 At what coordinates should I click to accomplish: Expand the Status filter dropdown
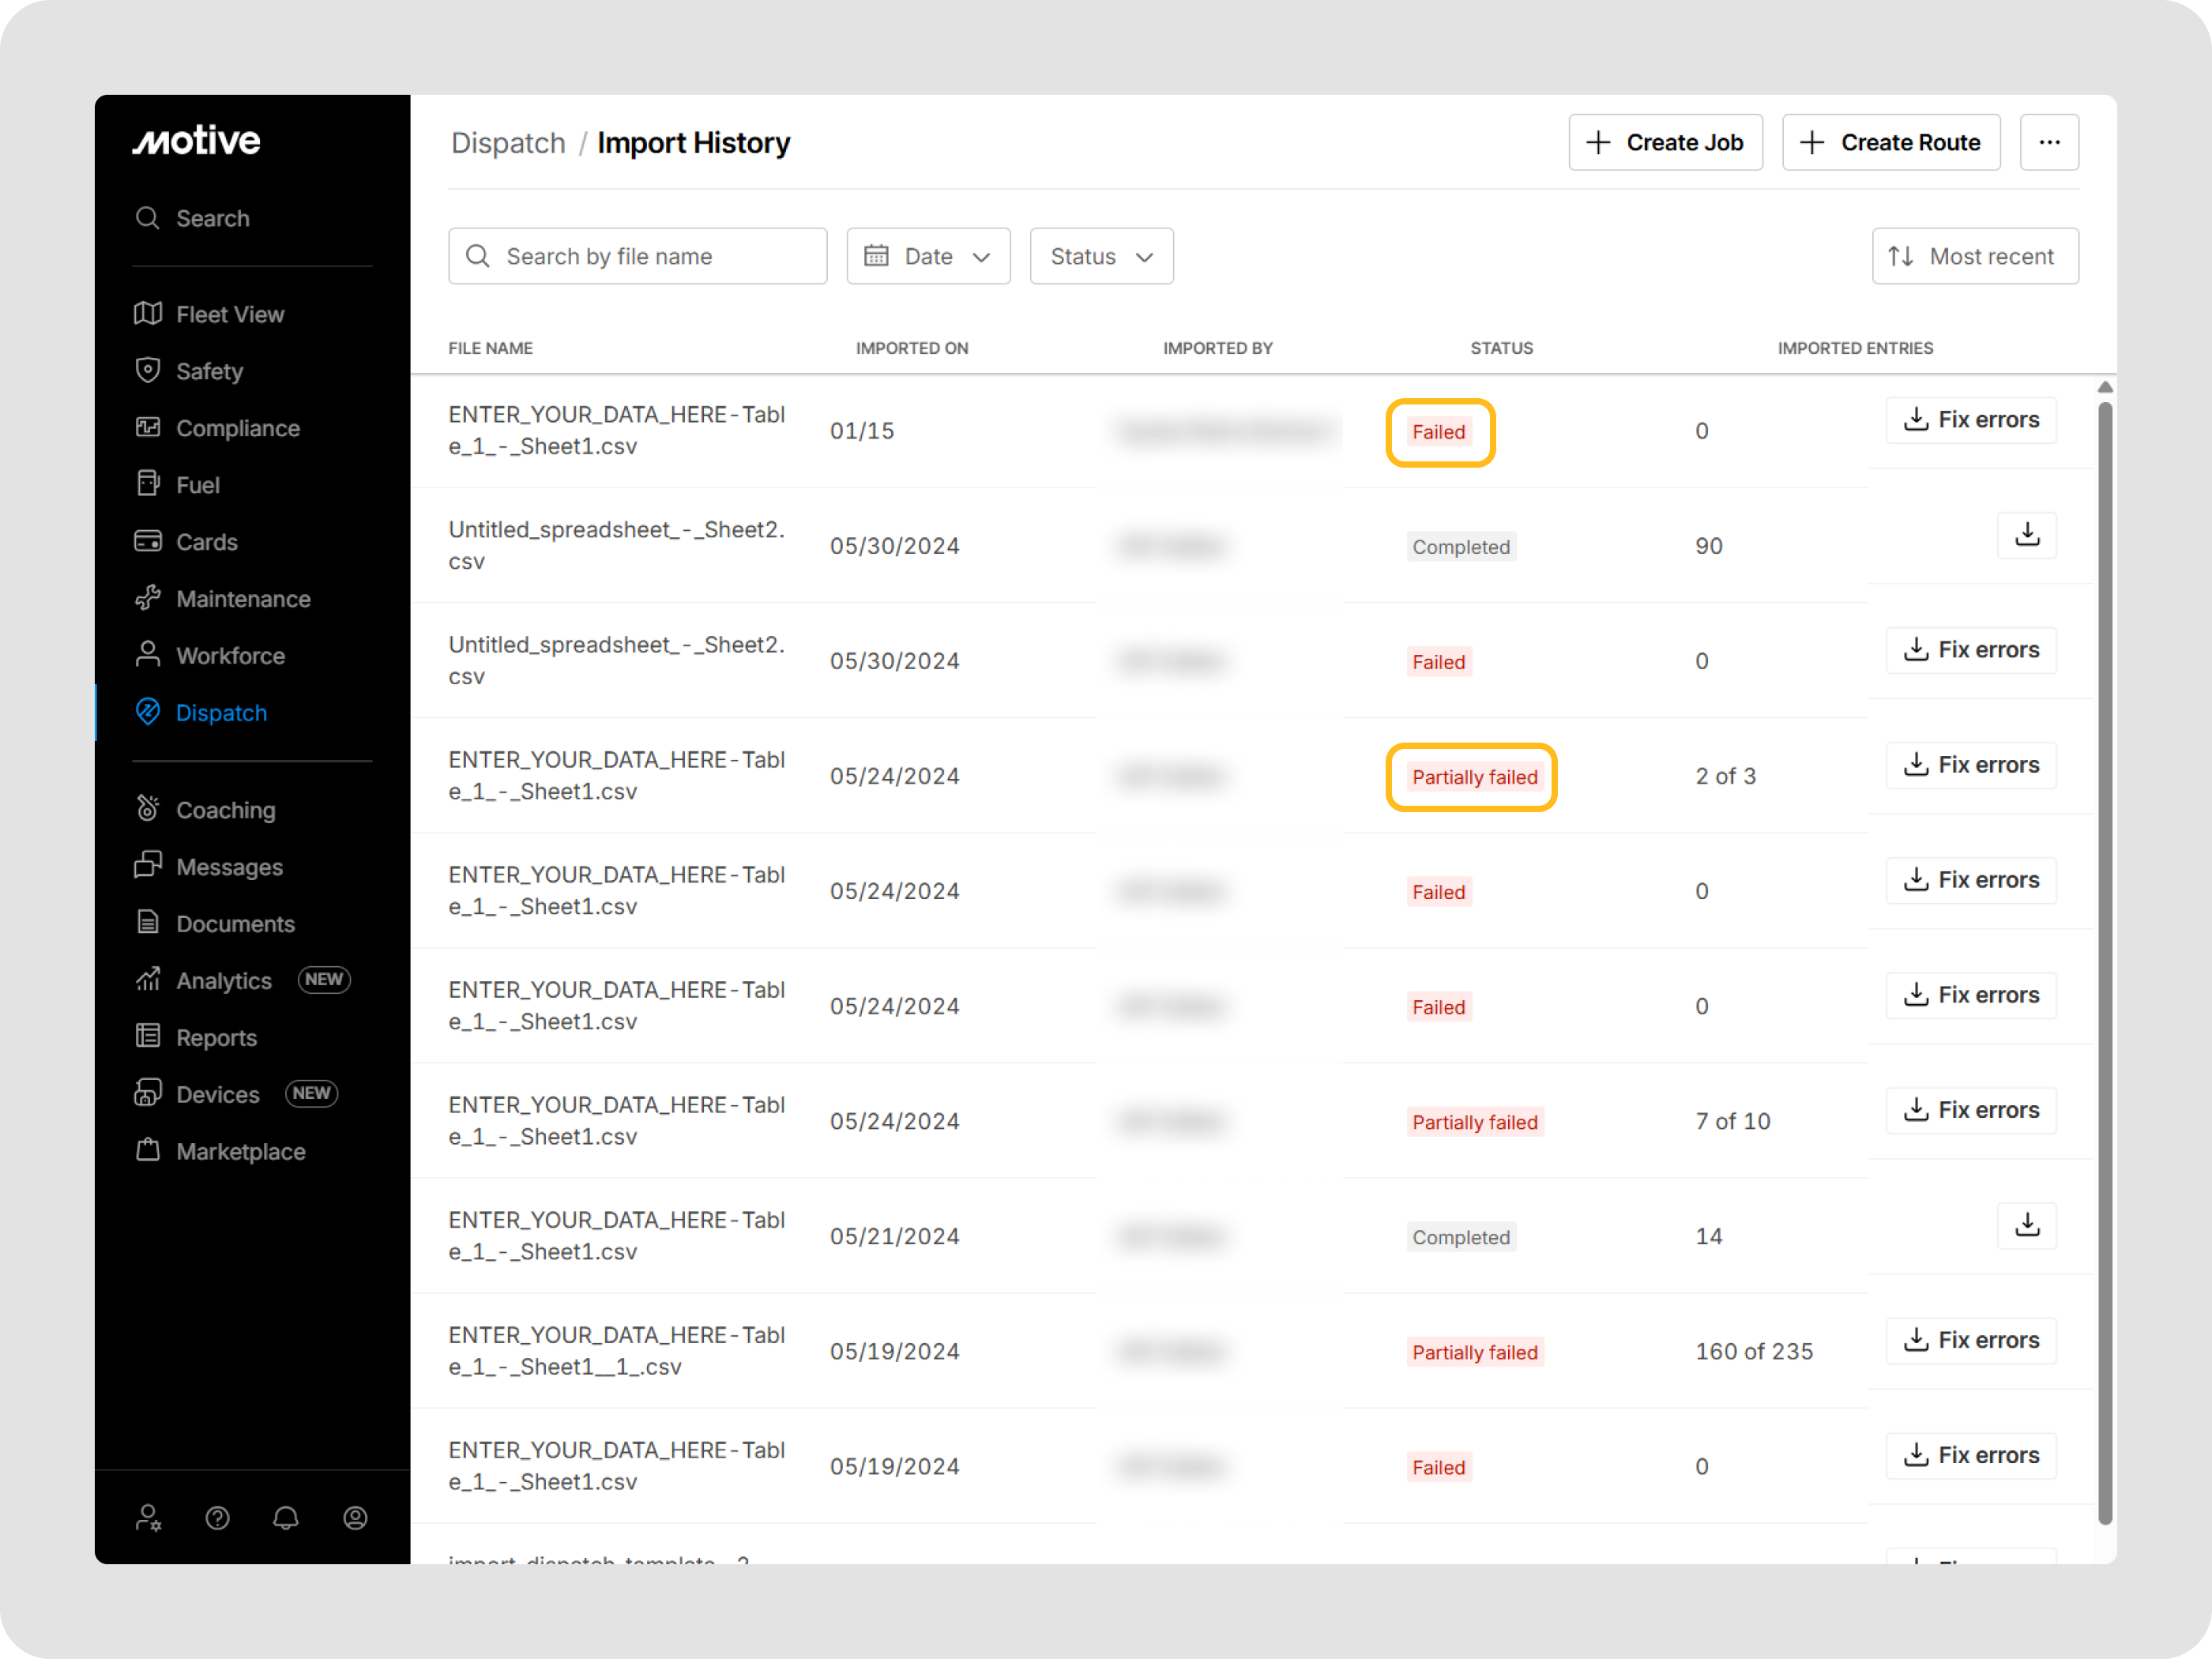click(1101, 257)
